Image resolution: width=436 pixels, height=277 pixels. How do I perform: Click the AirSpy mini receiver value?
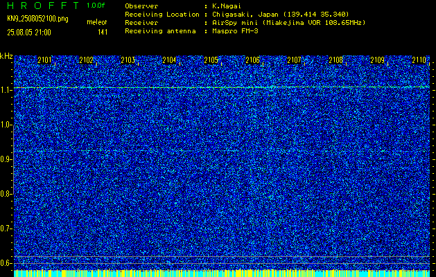point(289,22)
